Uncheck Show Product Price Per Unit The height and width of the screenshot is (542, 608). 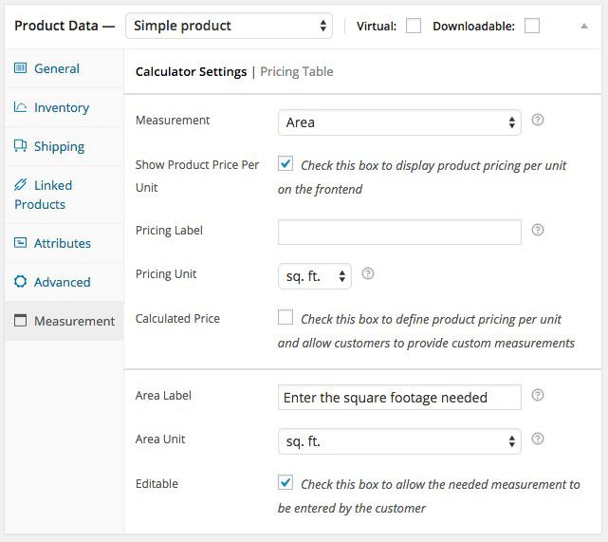[x=286, y=164]
